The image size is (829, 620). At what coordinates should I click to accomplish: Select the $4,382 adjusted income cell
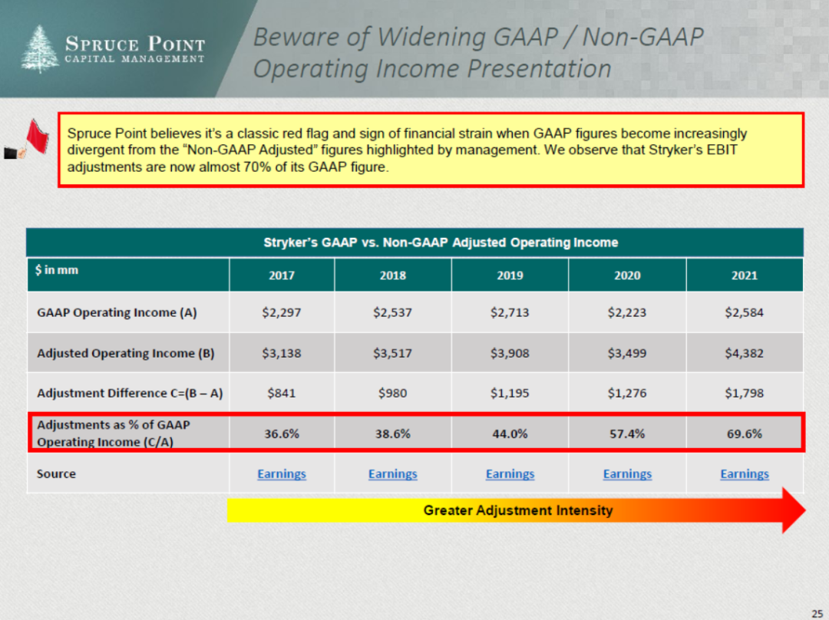click(x=745, y=353)
